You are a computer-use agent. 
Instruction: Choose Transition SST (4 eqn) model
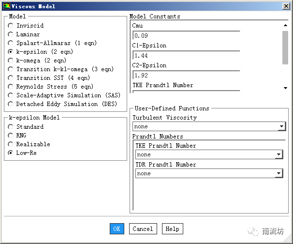point(11,78)
